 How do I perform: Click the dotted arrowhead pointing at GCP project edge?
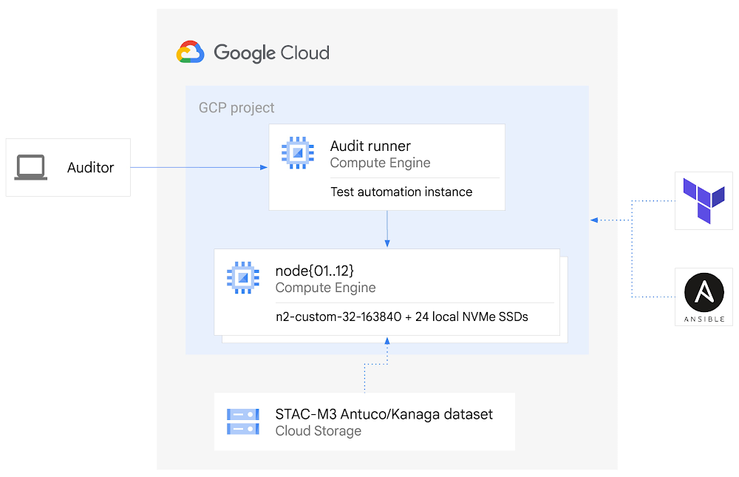[x=594, y=220]
